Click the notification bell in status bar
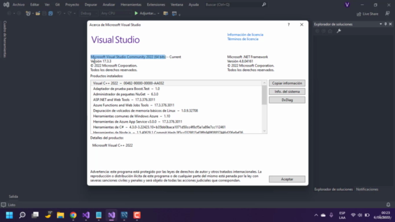 pos(388,205)
